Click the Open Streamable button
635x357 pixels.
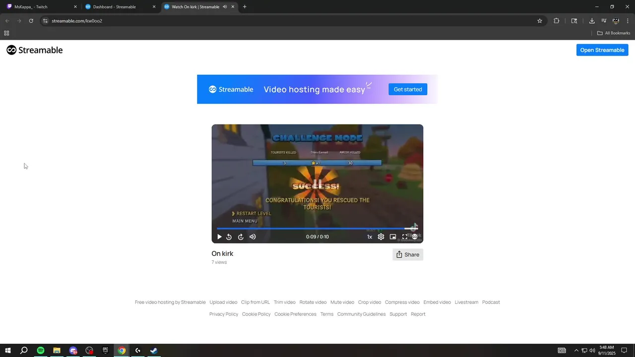click(602, 50)
